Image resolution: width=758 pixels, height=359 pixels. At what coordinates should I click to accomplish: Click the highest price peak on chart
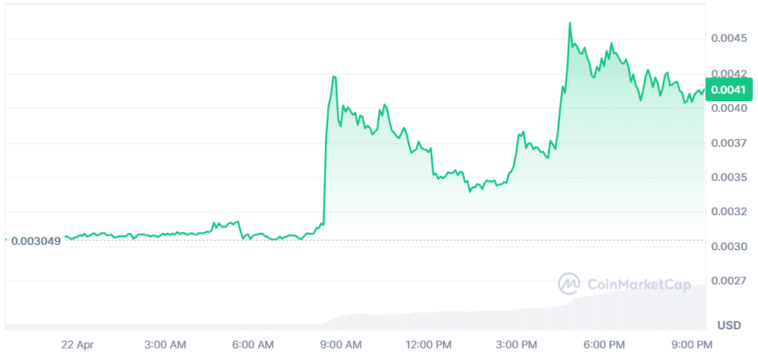(x=570, y=23)
